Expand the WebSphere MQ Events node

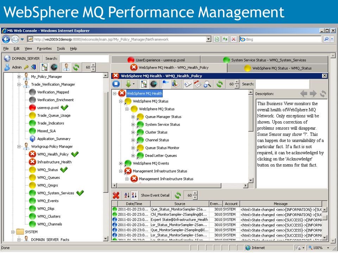(x=121, y=163)
